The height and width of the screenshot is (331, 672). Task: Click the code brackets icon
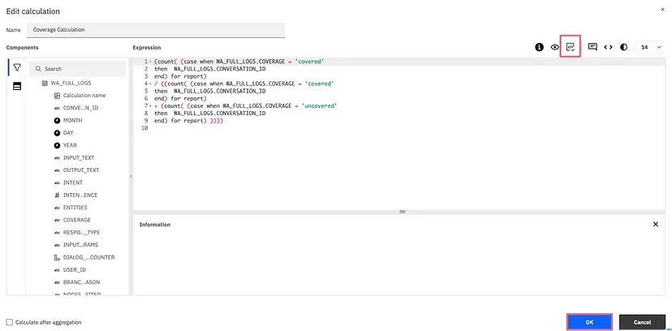click(x=608, y=47)
